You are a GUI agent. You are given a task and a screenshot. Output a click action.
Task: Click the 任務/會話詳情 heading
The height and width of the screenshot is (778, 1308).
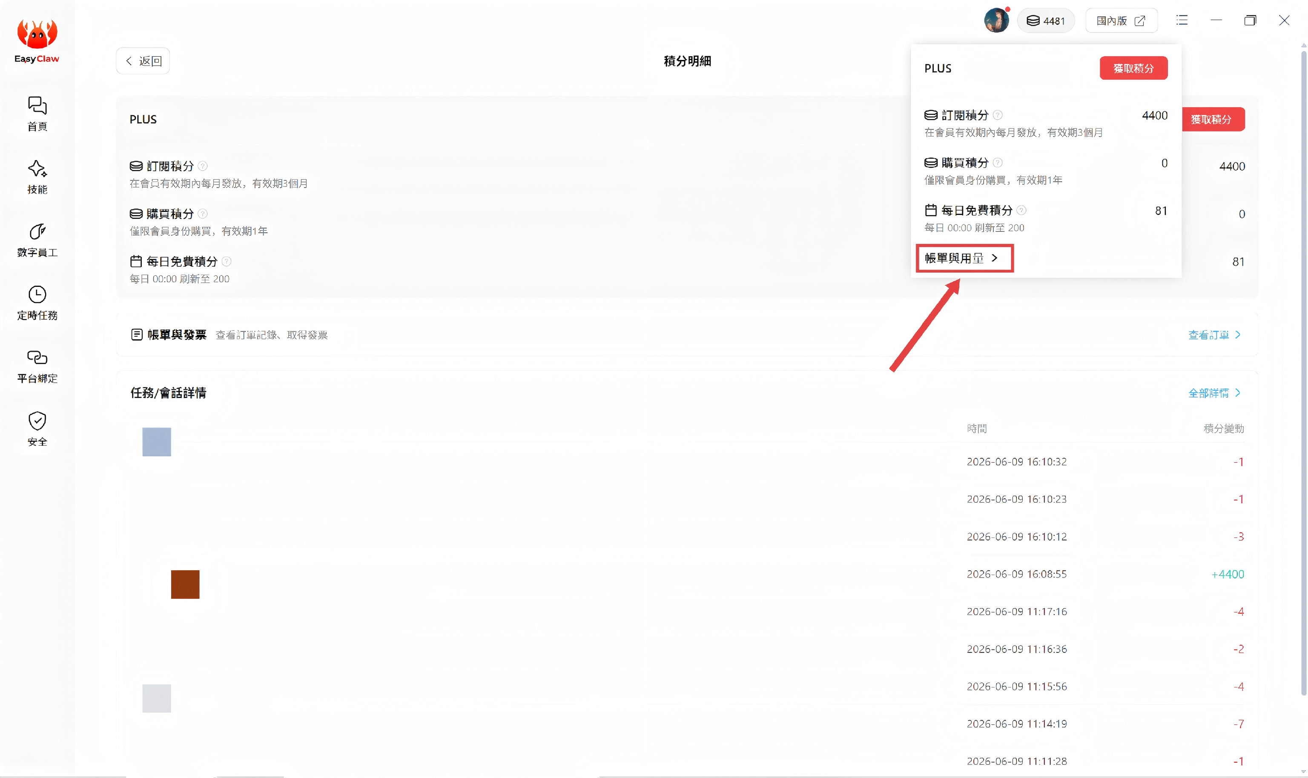pos(168,393)
